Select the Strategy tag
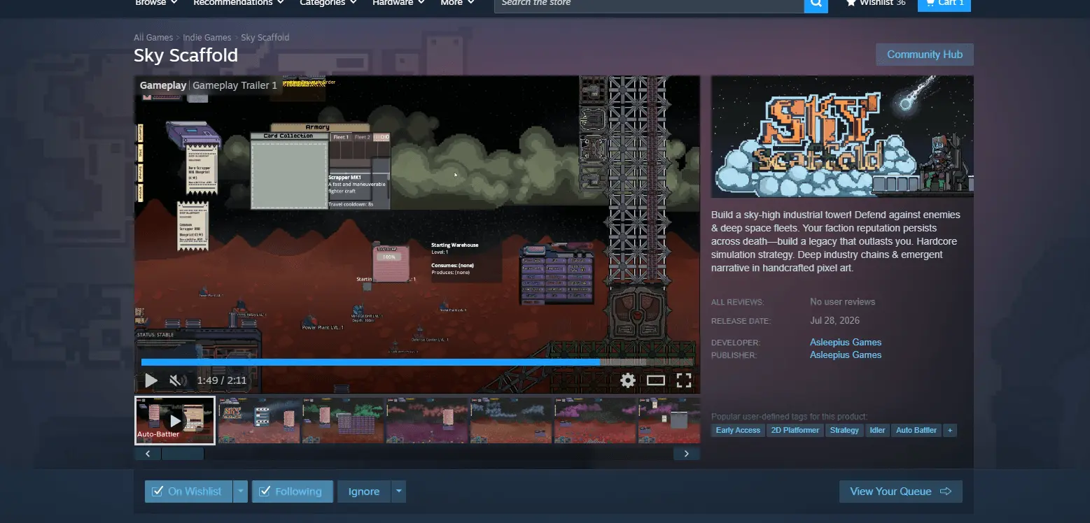Image resolution: width=1090 pixels, height=523 pixels. pyautogui.click(x=844, y=430)
